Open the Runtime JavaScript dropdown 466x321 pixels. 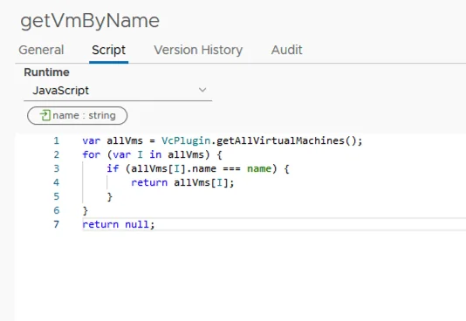[118, 90]
